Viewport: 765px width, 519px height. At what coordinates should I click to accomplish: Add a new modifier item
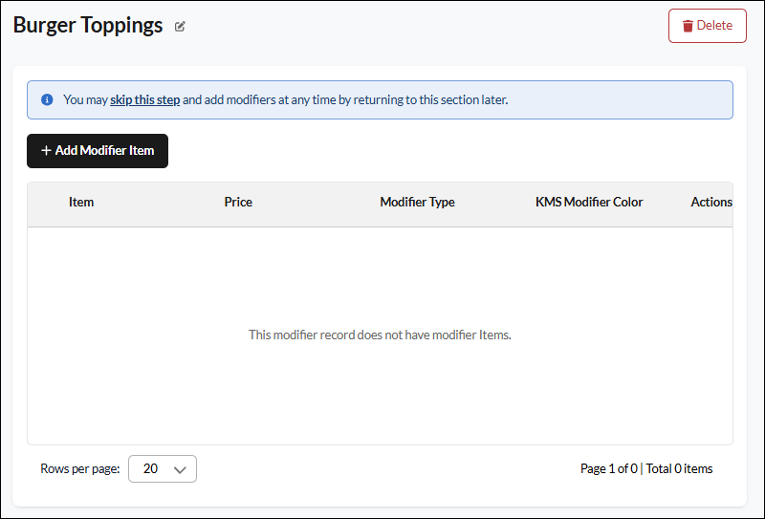click(98, 151)
